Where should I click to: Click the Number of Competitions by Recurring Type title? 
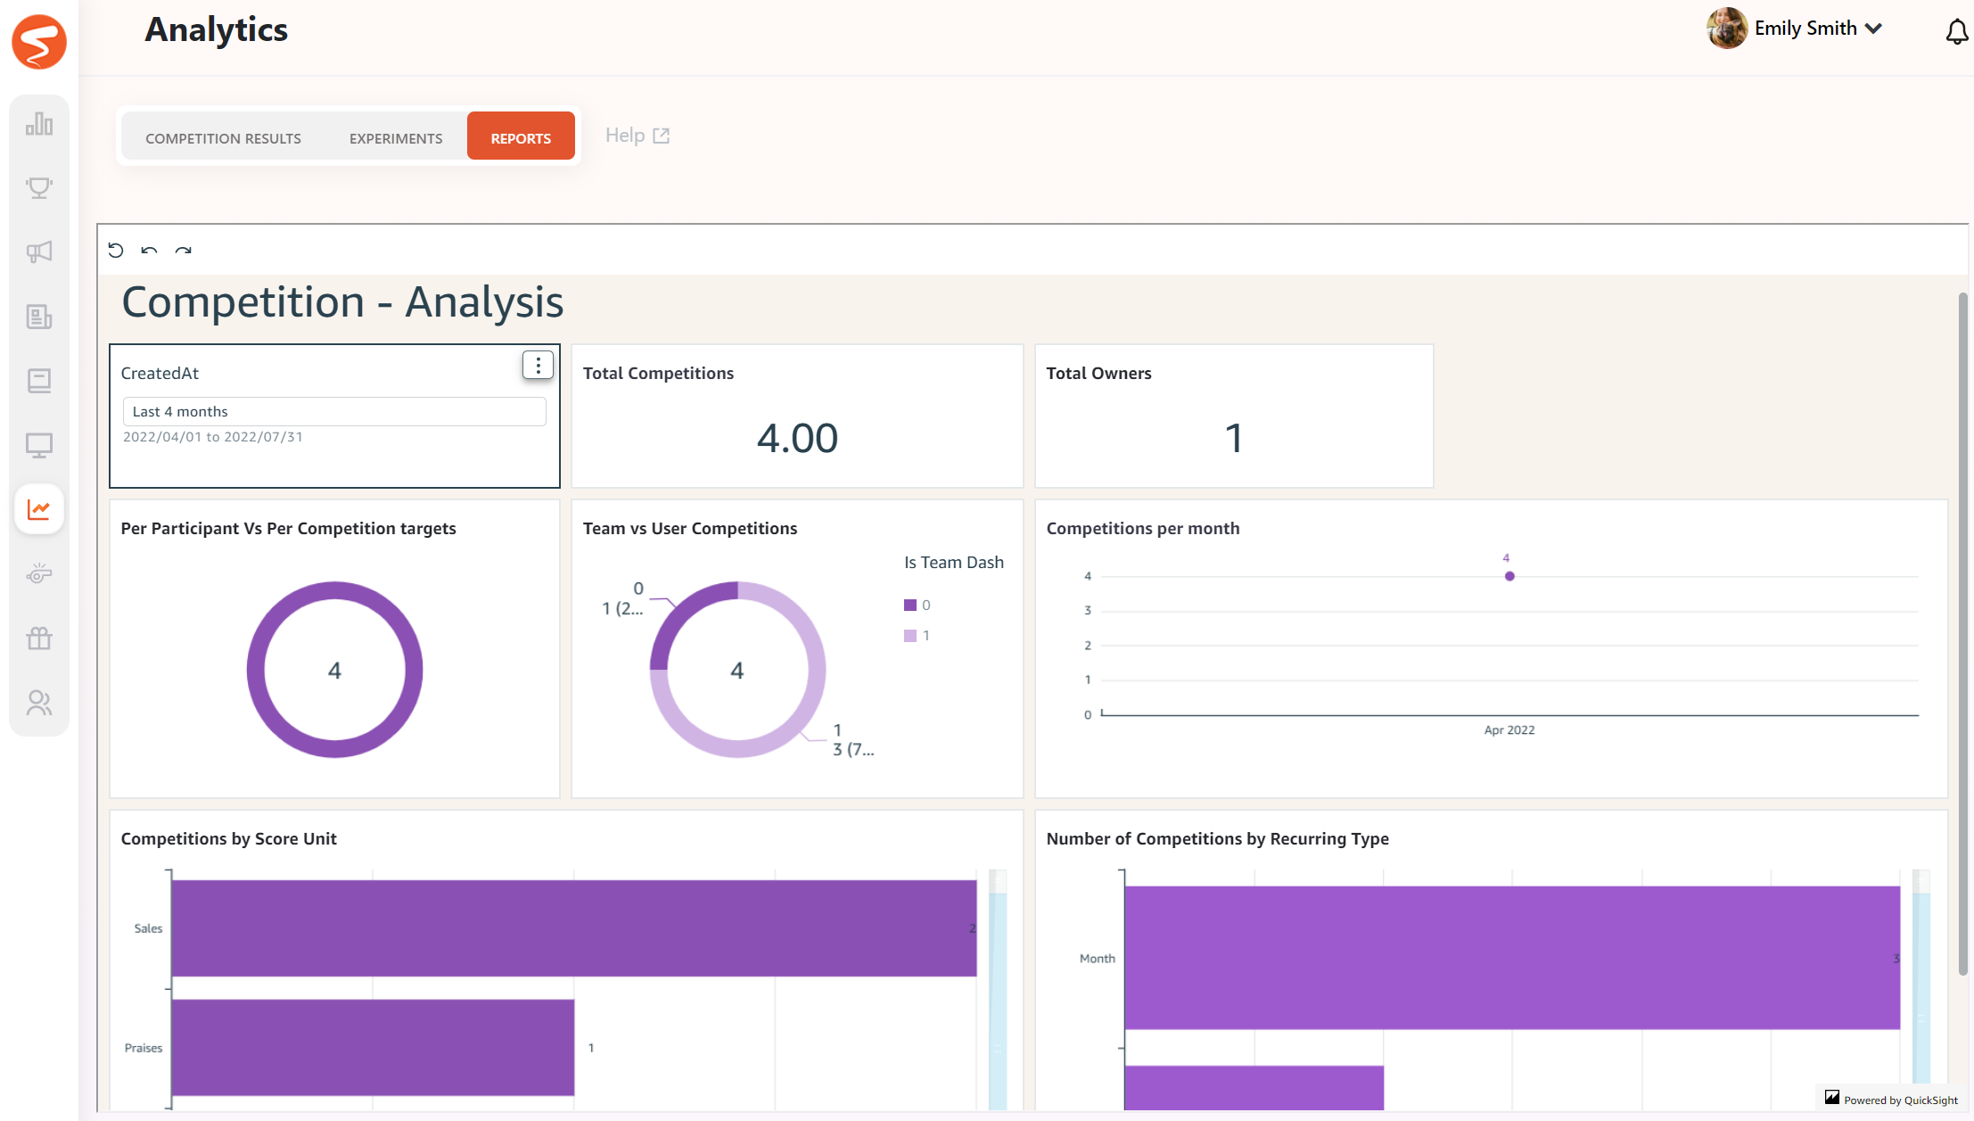pyautogui.click(x=1218, y=838)
